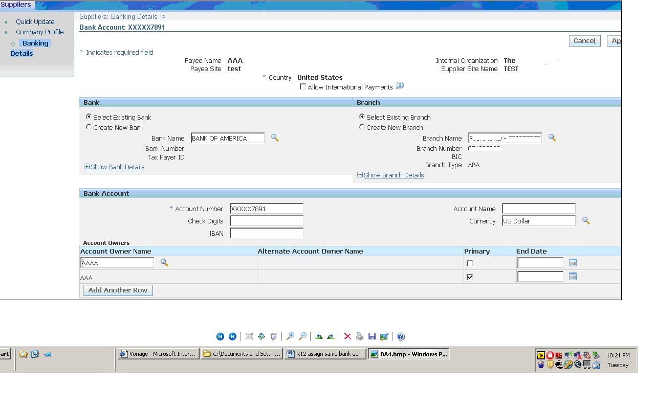Open the Branch Name search lookup

coord(552,138)
